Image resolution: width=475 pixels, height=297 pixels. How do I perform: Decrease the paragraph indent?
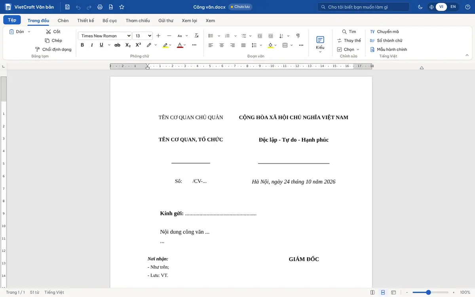pyautogui.click(x=260, y=36)
